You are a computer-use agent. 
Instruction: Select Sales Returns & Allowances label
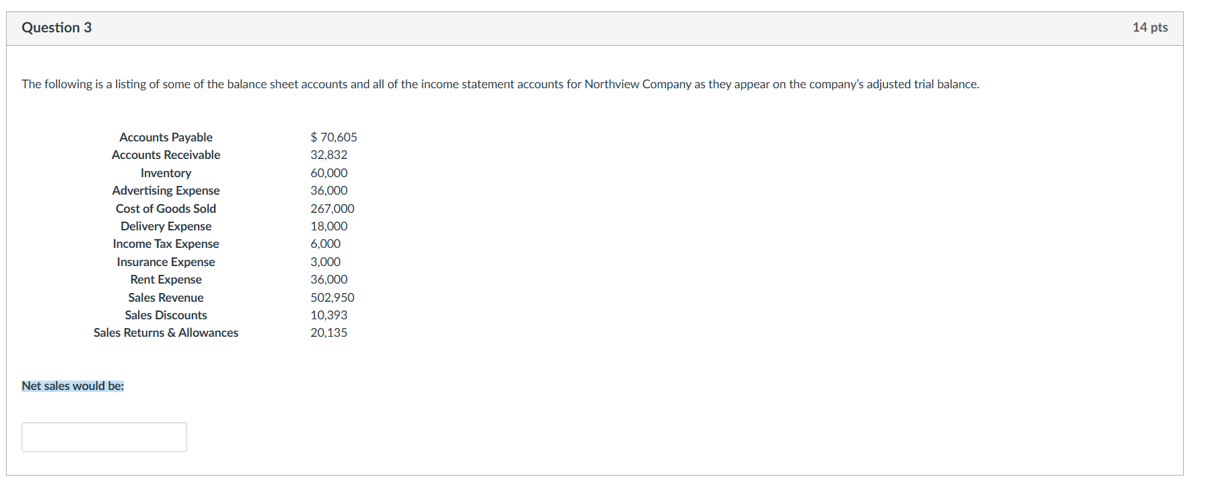pos(166,333)
